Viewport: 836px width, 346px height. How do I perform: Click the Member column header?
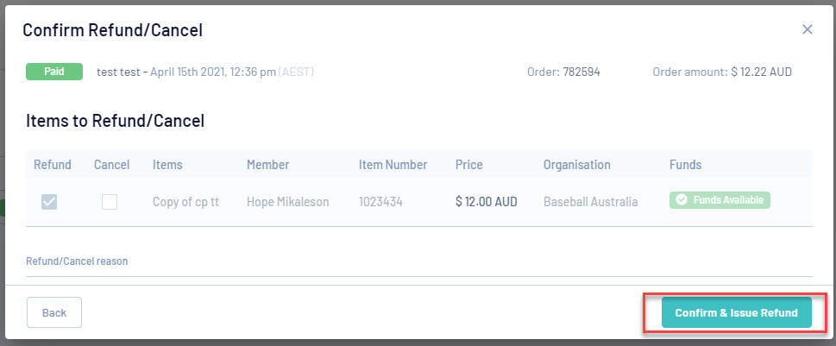(x=267, y=165)
